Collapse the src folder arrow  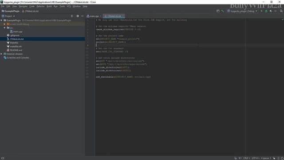click(x=5, y=28)
